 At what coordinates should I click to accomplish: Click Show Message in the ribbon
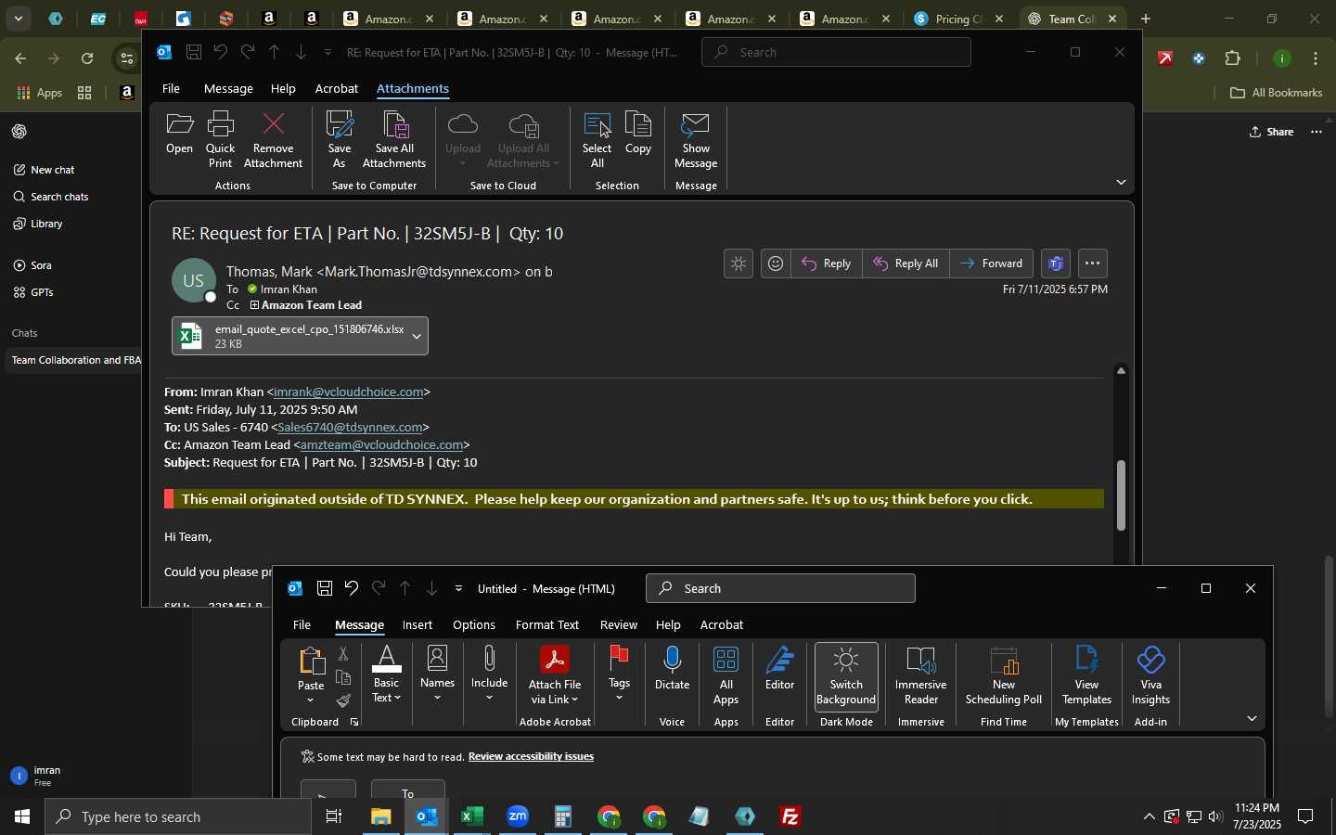pyautogui.click(x=696, y=139)
